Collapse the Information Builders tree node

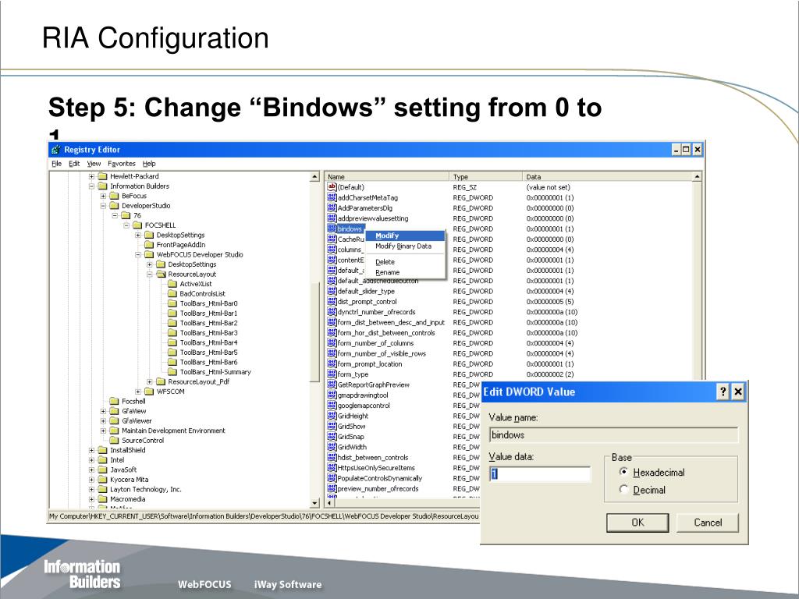pyautogui.click(x=92, y=186)
